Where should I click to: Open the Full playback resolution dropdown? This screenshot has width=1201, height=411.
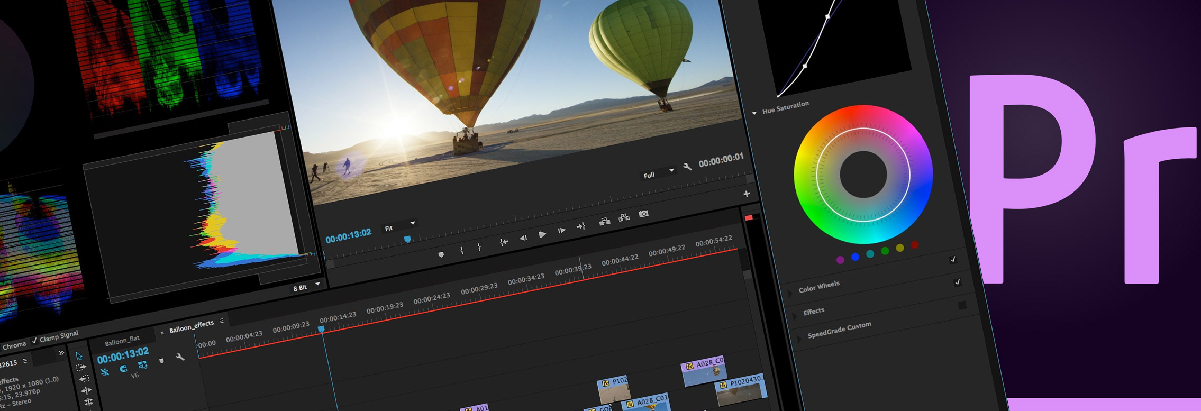click(658, 173)
